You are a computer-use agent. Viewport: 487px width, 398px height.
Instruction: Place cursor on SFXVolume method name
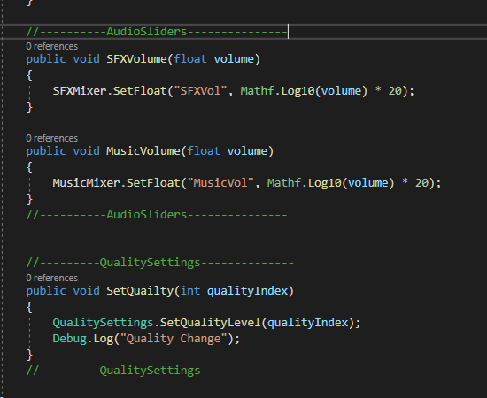[x=136, y=59]
